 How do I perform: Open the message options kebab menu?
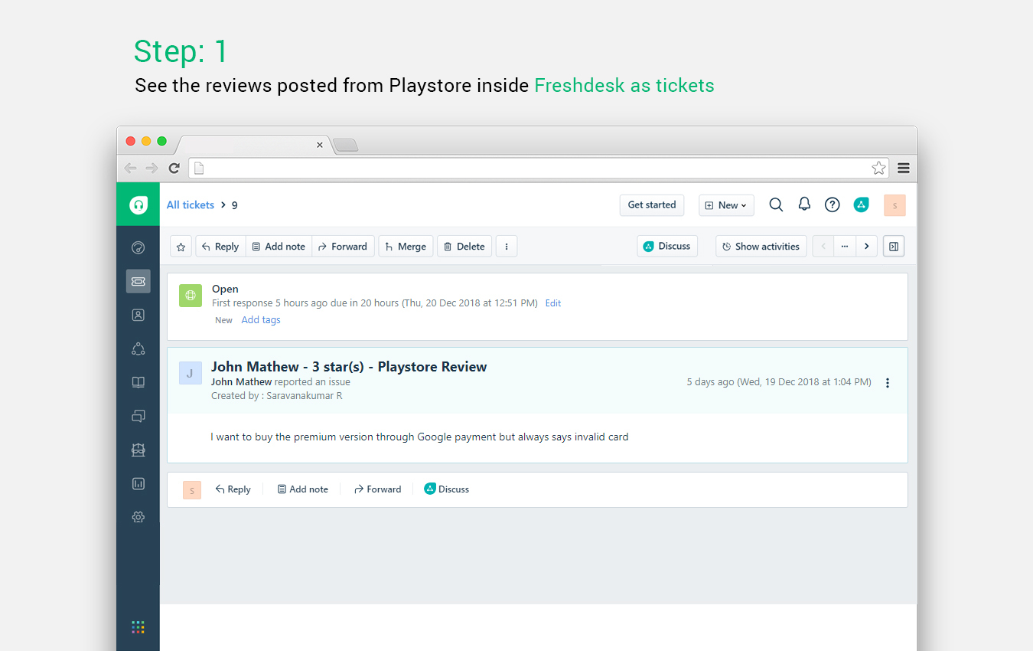pos(888,382)
